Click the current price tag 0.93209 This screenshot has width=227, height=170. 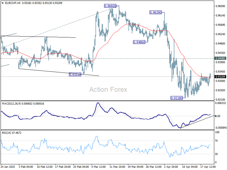tap(220, 77)
